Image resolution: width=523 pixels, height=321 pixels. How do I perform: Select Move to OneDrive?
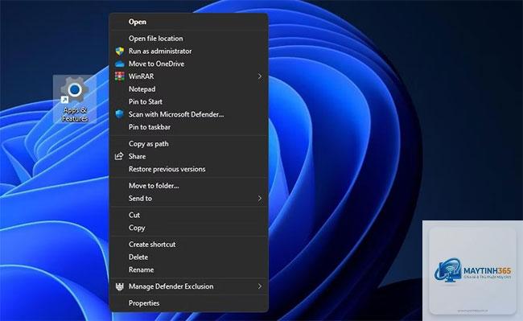189,64
